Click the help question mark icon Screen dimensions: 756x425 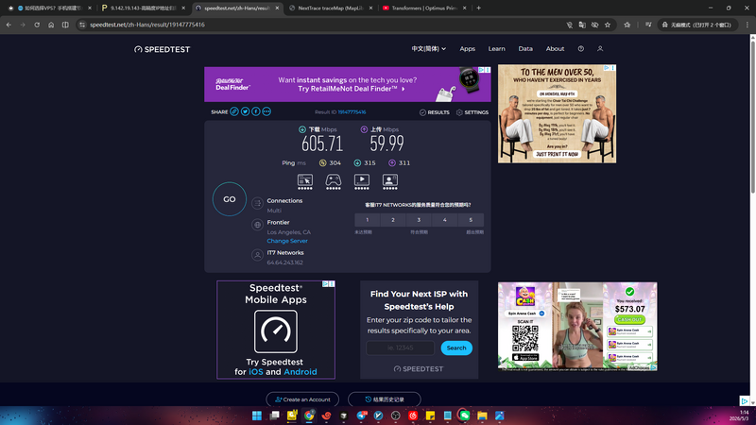581,49
